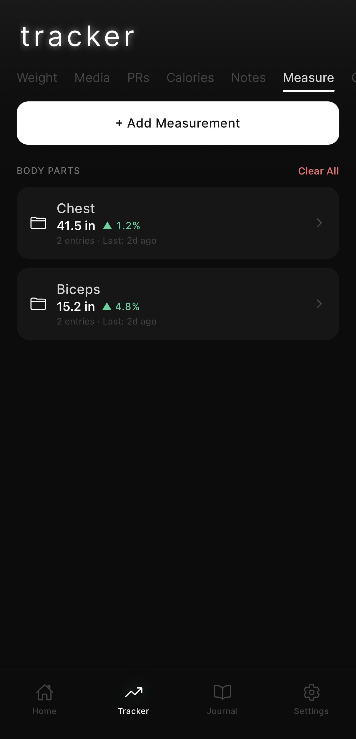Tap the Tracker trend icon

133,693
